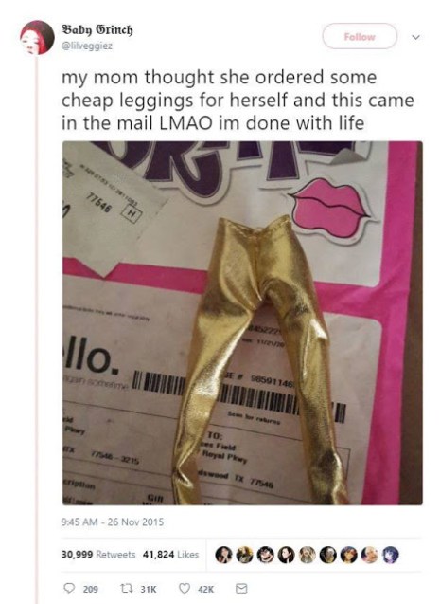Screen dimensions: 440x604
Task: View the 41,824 Likes list
Action: (170, 555)
